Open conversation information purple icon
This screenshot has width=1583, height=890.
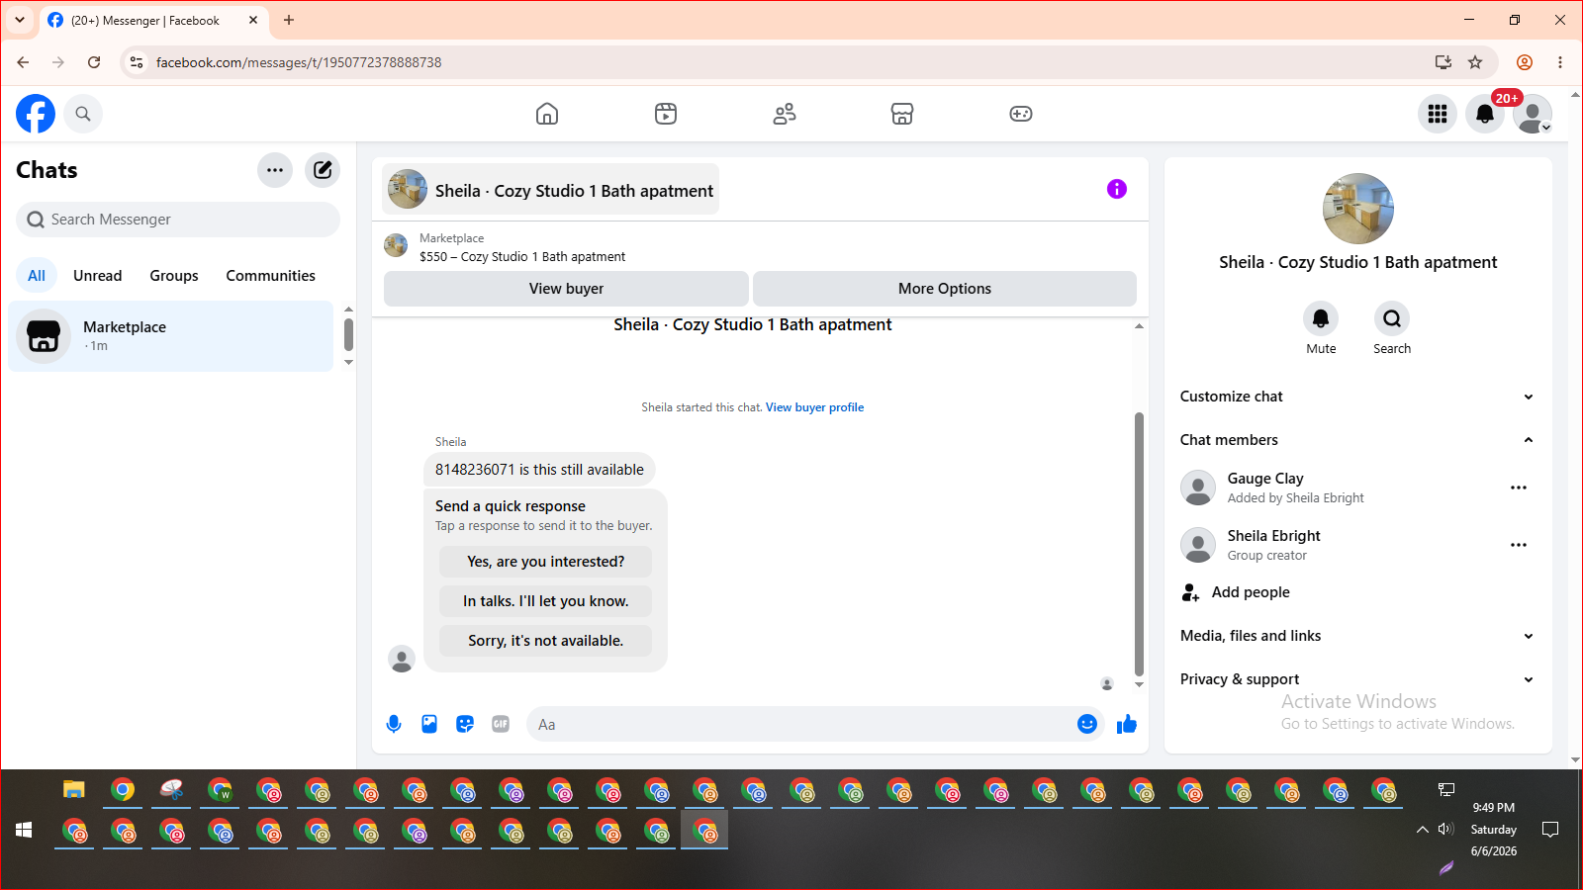tap(1117, 189)
